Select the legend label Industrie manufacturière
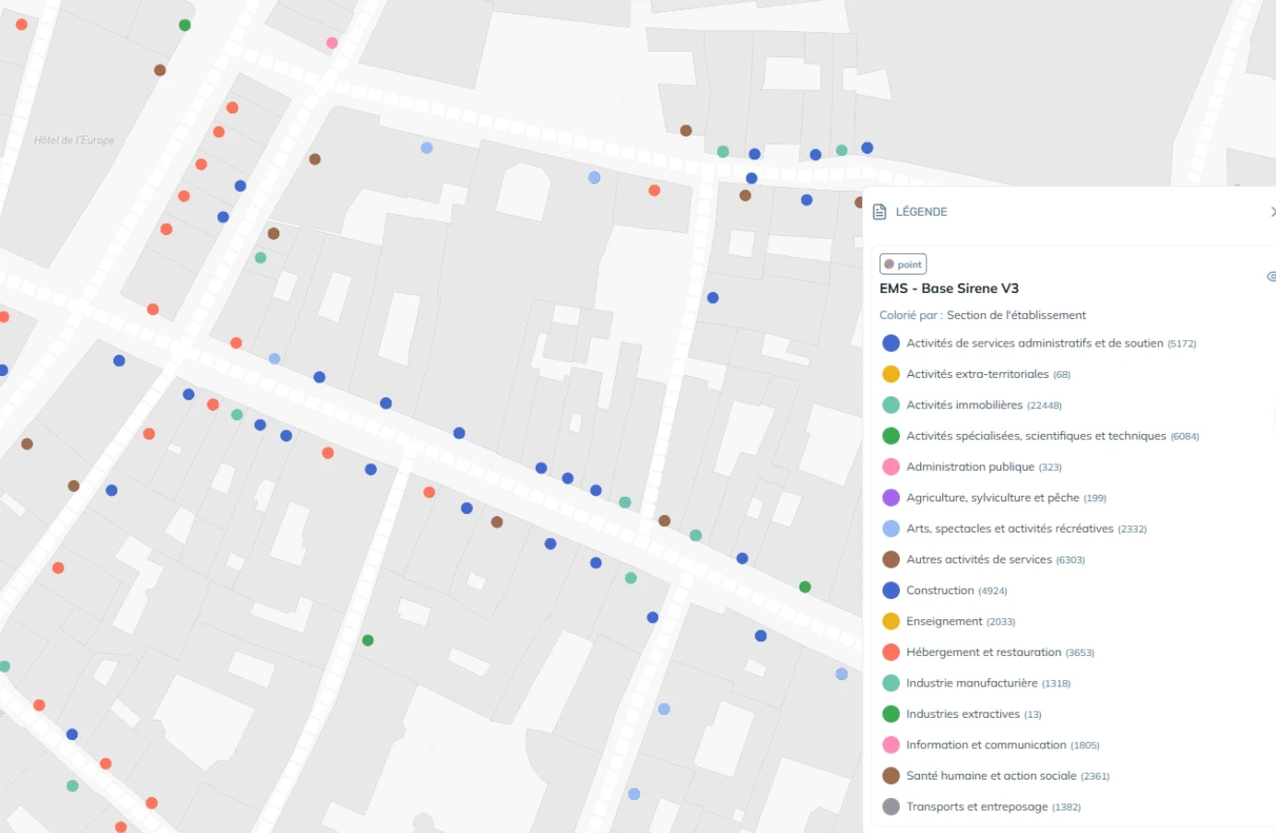The height and width of the screenshot is (833, 1276). click(x=972, y=683)
